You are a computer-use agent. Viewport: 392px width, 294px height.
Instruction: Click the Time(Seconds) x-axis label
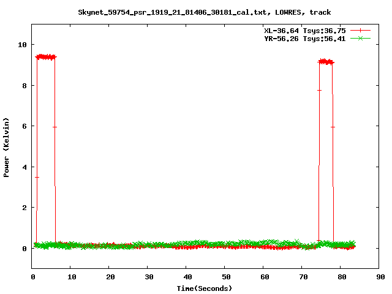click(205, 288)
